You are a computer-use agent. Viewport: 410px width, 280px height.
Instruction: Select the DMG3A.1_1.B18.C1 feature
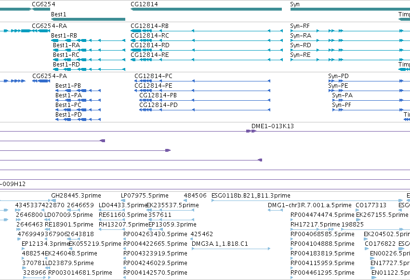[220, 244]
